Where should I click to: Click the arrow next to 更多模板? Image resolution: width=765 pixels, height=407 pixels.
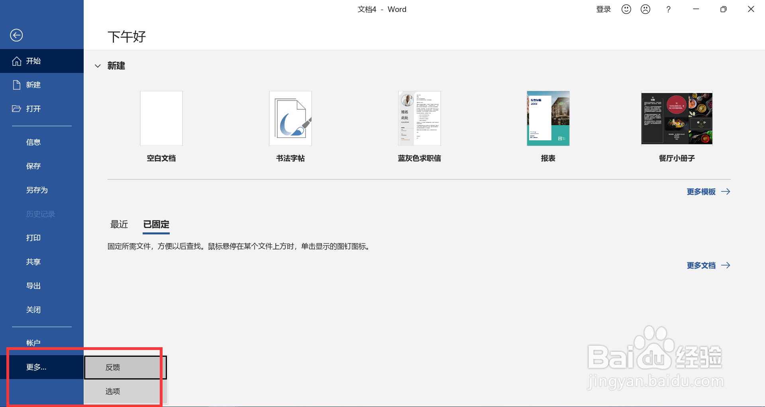[726, 192]
